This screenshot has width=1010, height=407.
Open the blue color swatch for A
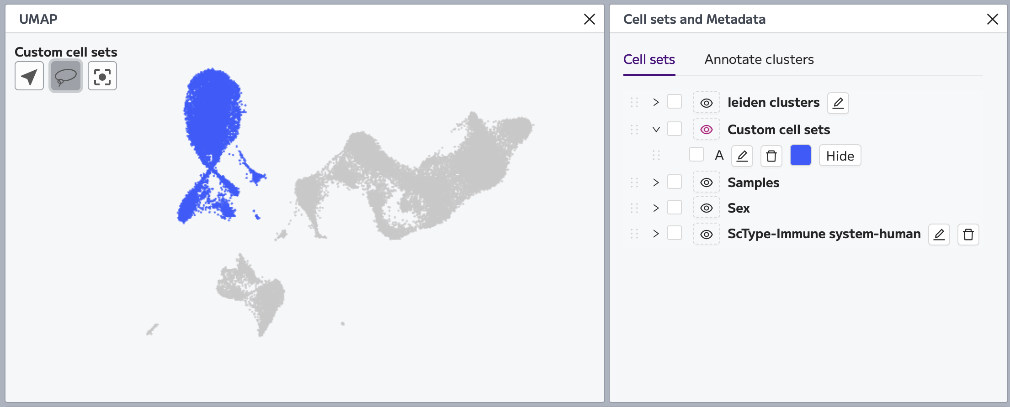pyautogui.click(x=801, y=155)
